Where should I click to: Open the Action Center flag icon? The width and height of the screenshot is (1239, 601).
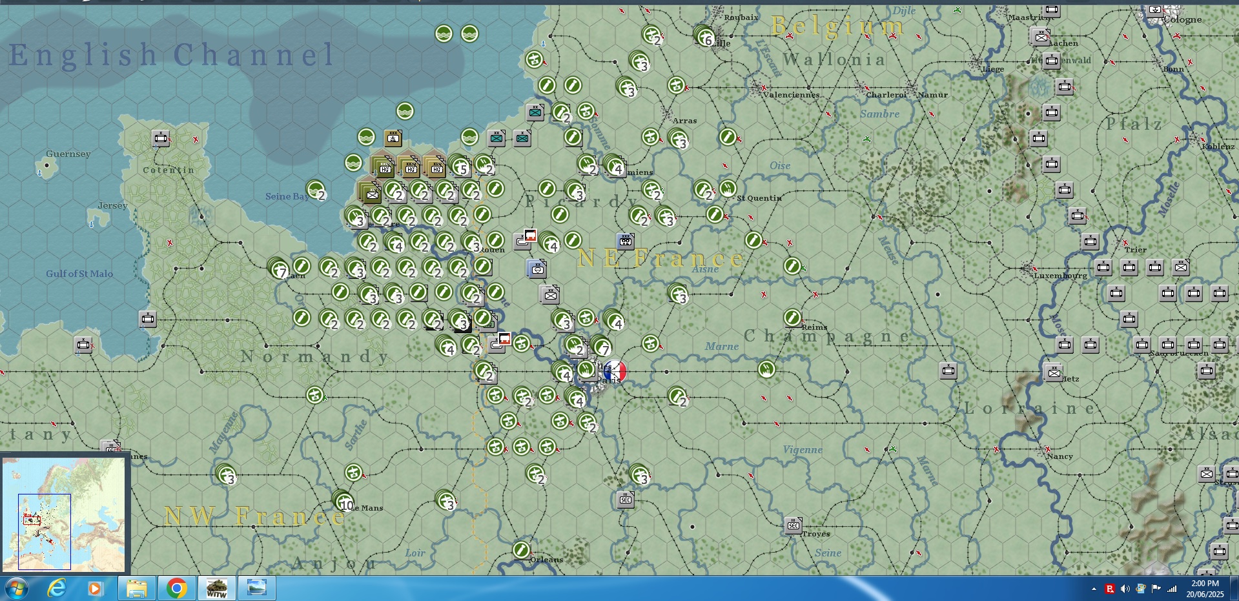coord(1156,589)
